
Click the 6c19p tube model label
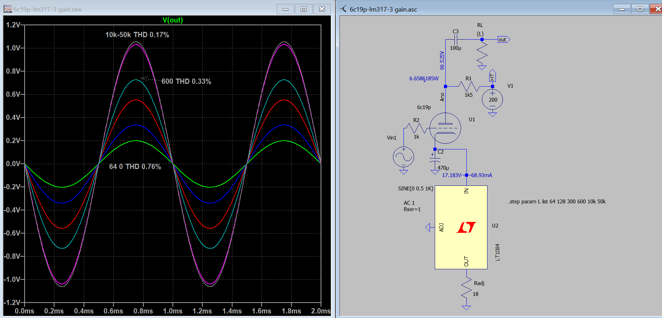pos(424,107)
